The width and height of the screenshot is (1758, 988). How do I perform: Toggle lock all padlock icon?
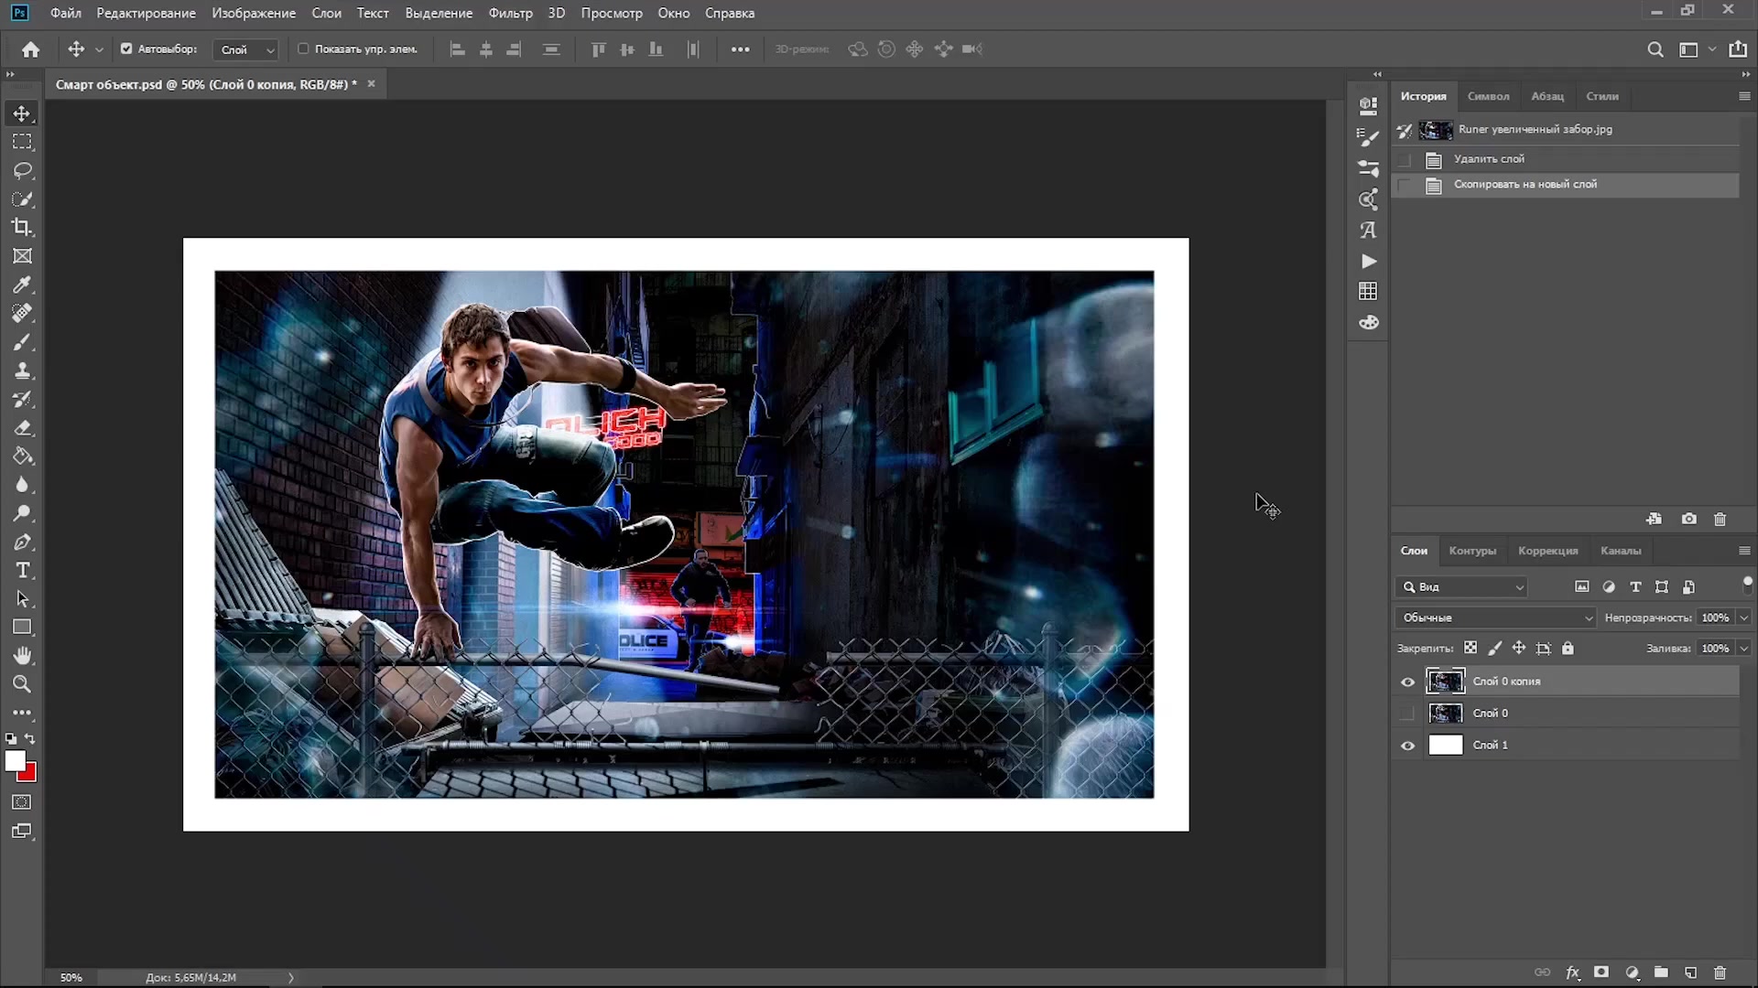coord(1568,648)
